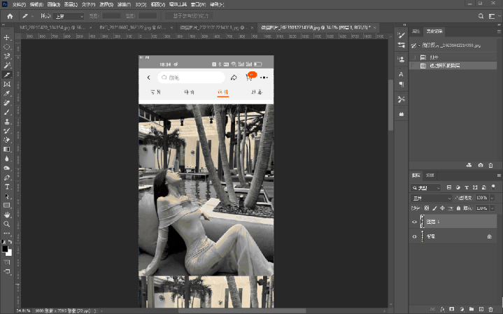The width and height of the screenshot is (503, 314).
Task: Select the Elliptical Marquee tool
Action: tap(7, 47)
